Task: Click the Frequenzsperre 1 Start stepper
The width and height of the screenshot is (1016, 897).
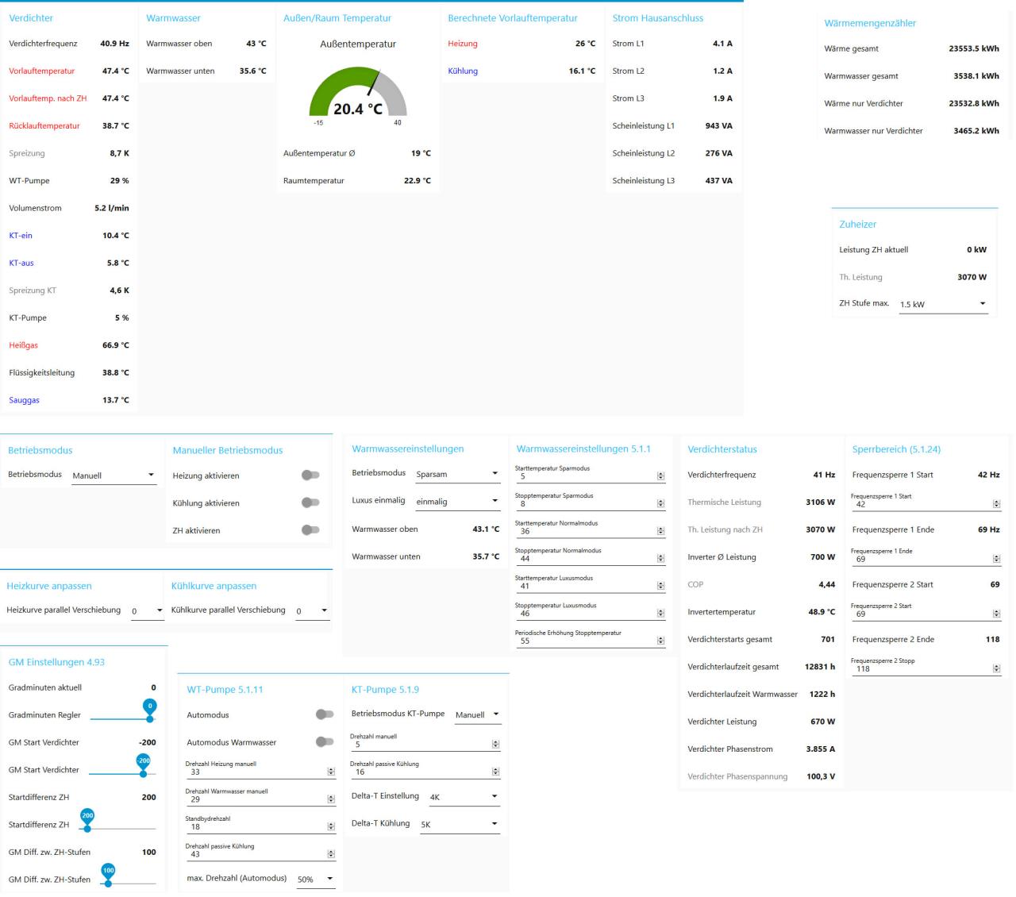Action: coord(996,504)
